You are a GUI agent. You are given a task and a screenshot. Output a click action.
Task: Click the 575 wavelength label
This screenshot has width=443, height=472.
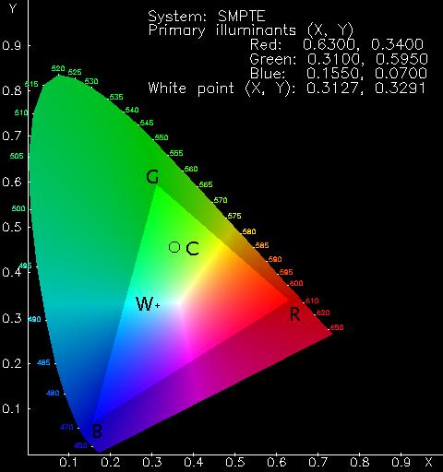pos(234,216)
